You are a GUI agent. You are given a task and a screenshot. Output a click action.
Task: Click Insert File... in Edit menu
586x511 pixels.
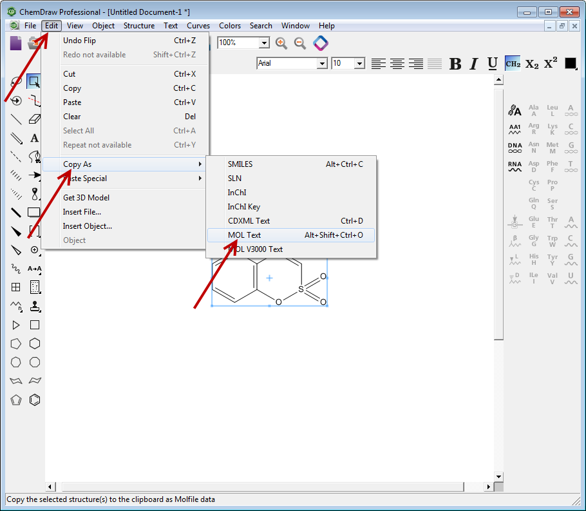(x=82, y=212)
